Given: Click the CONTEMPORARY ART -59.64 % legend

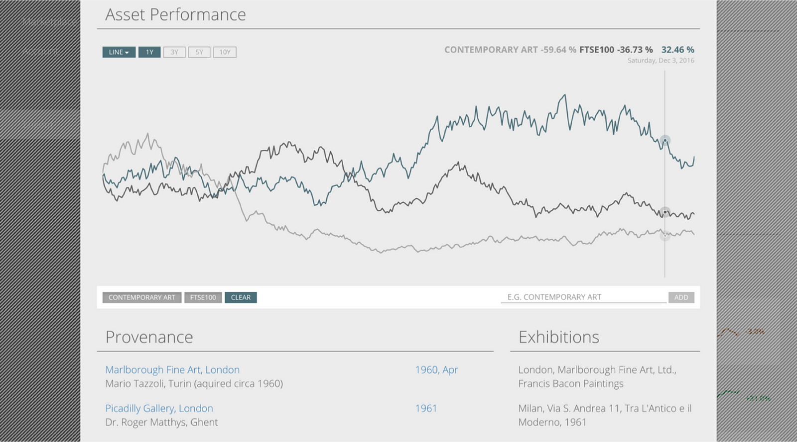Looking at the screenshot, I should 510,50.
